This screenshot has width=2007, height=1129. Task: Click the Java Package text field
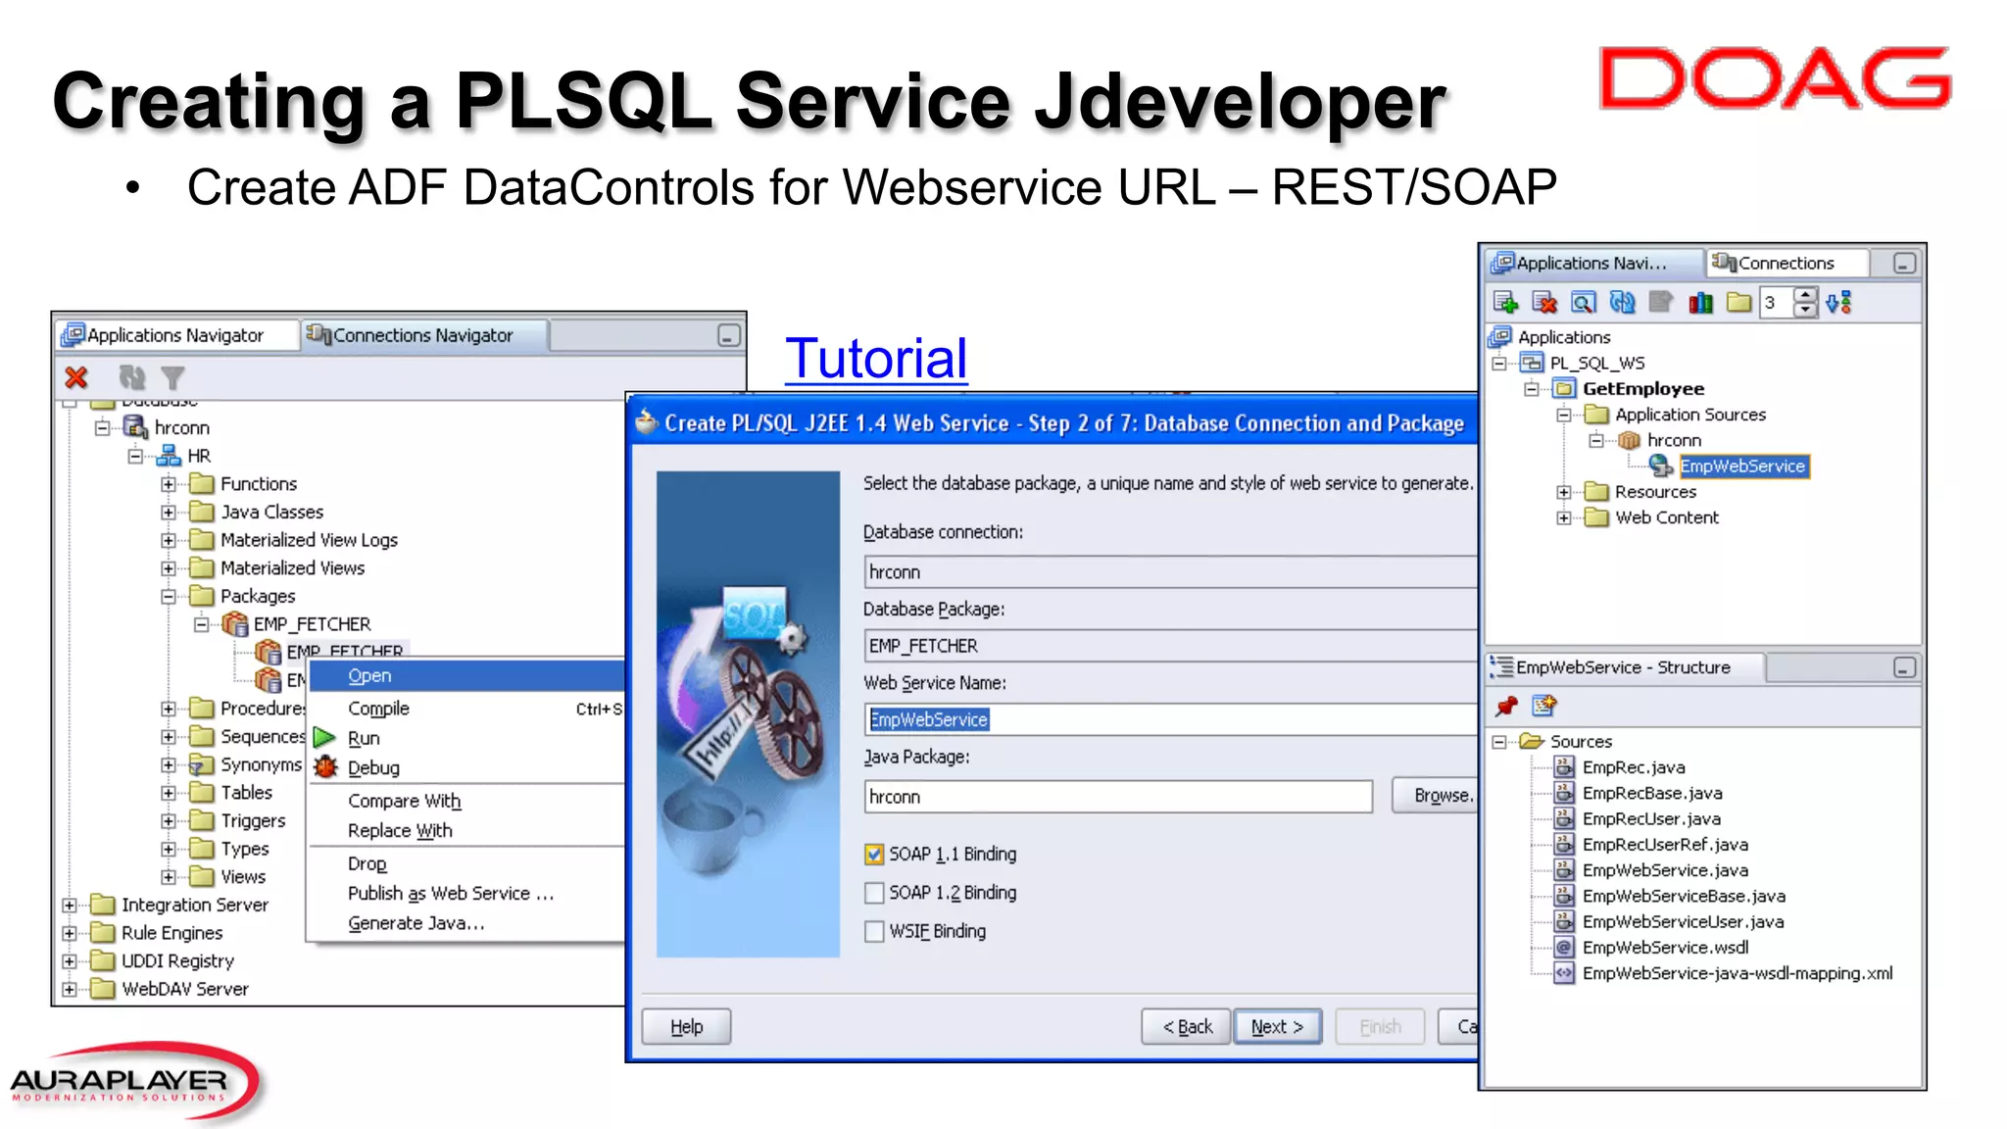point(1118,797)
